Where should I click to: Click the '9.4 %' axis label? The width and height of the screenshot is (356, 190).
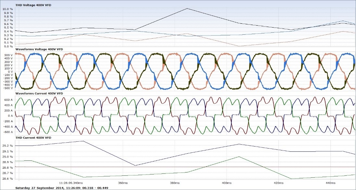(8, 31)
